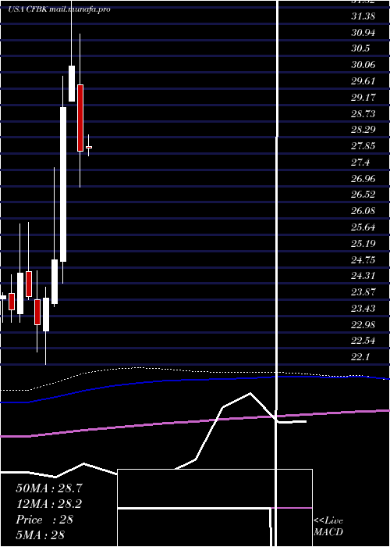Screen dimensions: 390x547
Task: Click the 29.61 price axis label
Action: coord(363,81)
